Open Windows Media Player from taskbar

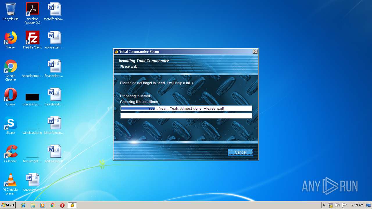pyautogui.click(x=43, y=205)
